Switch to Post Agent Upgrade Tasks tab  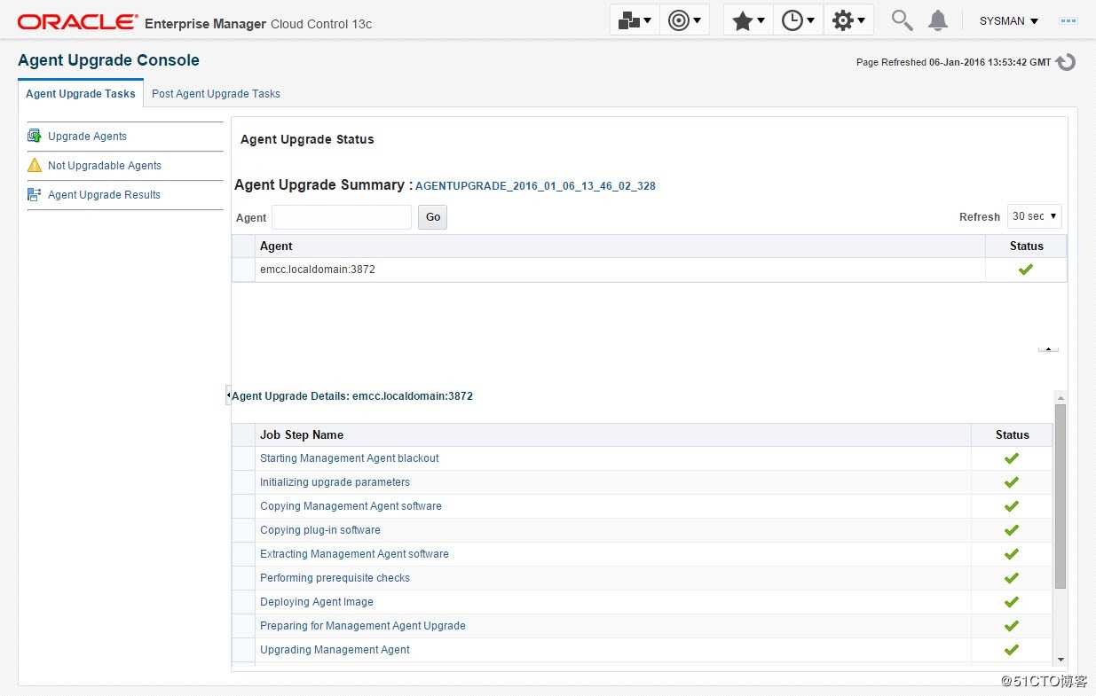coord(216,94)
